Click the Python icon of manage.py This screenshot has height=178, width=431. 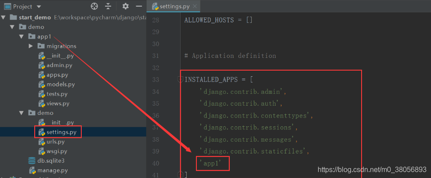click(33, 171)
